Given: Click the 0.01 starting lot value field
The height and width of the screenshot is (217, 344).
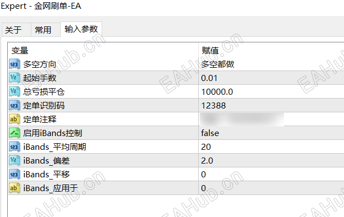Looking at the screenshot, I should tap(271, 78).
